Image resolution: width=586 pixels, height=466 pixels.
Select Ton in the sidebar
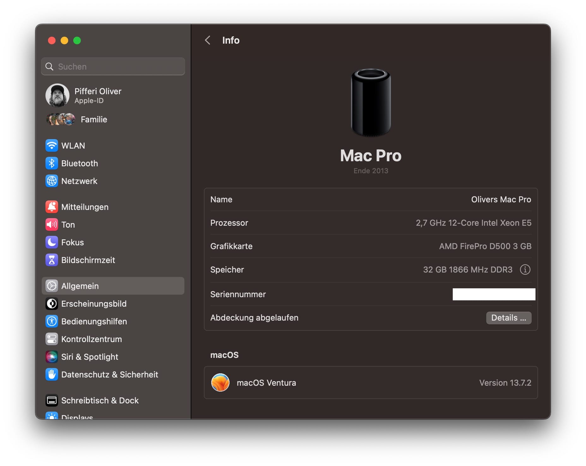tap(113, 225)
